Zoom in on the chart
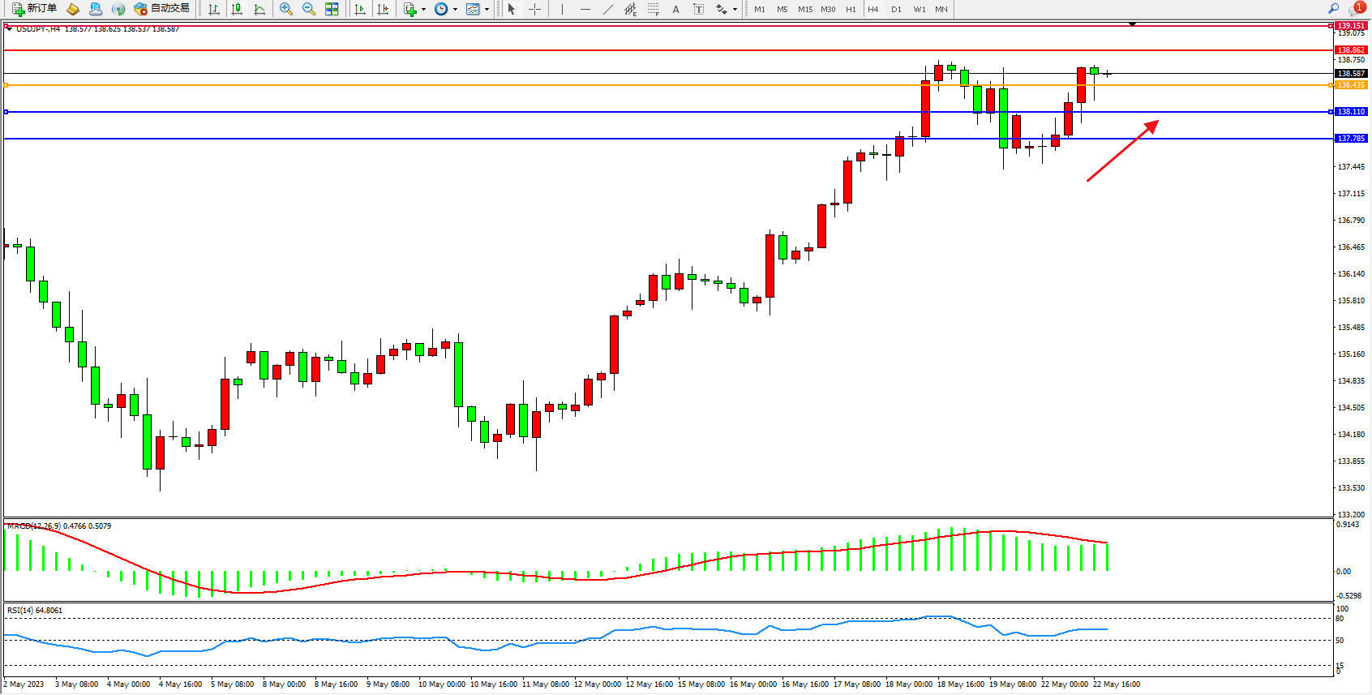The height and width of the screenshot is (695, 1372). point(286,9)
